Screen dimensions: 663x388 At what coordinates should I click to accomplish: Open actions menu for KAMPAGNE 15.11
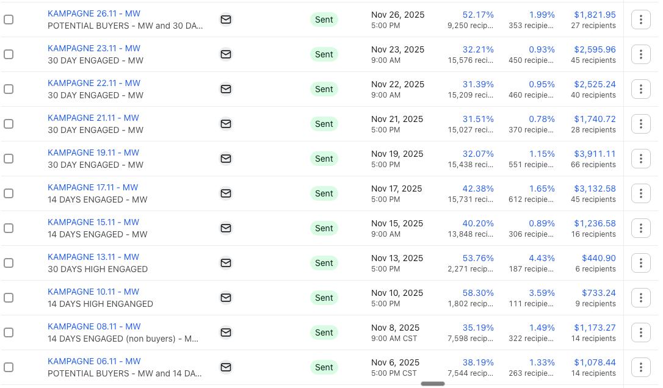640,228
